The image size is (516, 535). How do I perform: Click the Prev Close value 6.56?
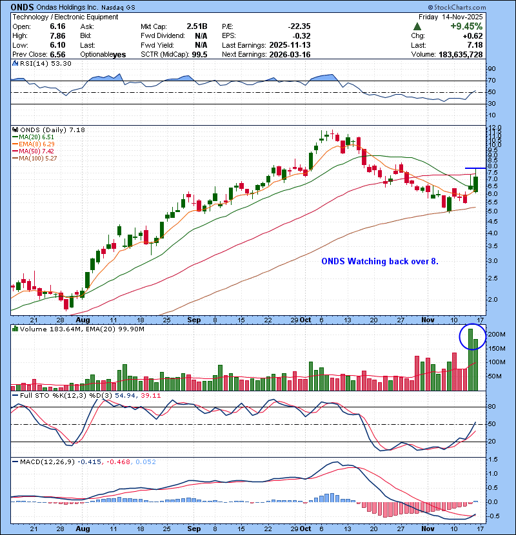pyautogui.click(x=57, y=55)
